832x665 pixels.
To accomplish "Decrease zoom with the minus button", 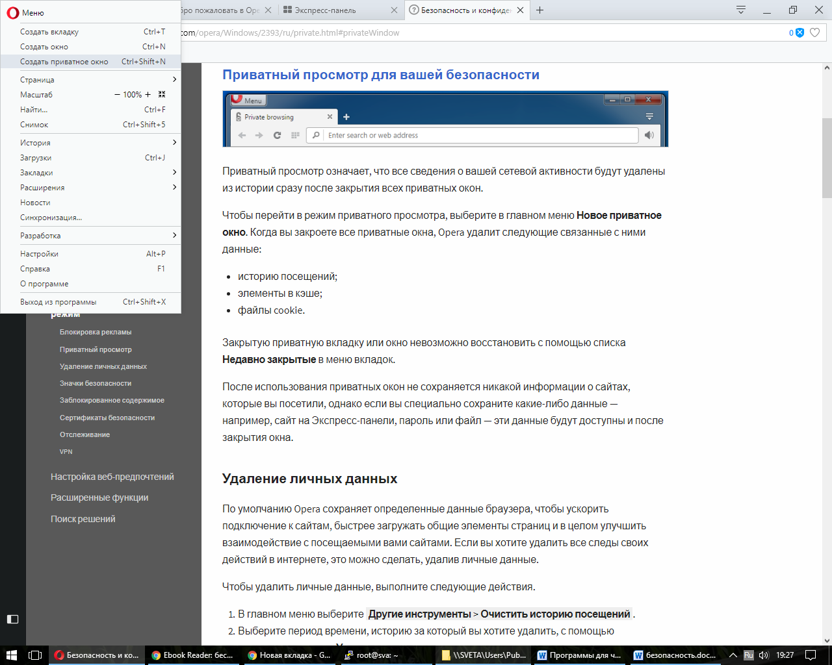I will pyautogui.click(x=117, y=95).
